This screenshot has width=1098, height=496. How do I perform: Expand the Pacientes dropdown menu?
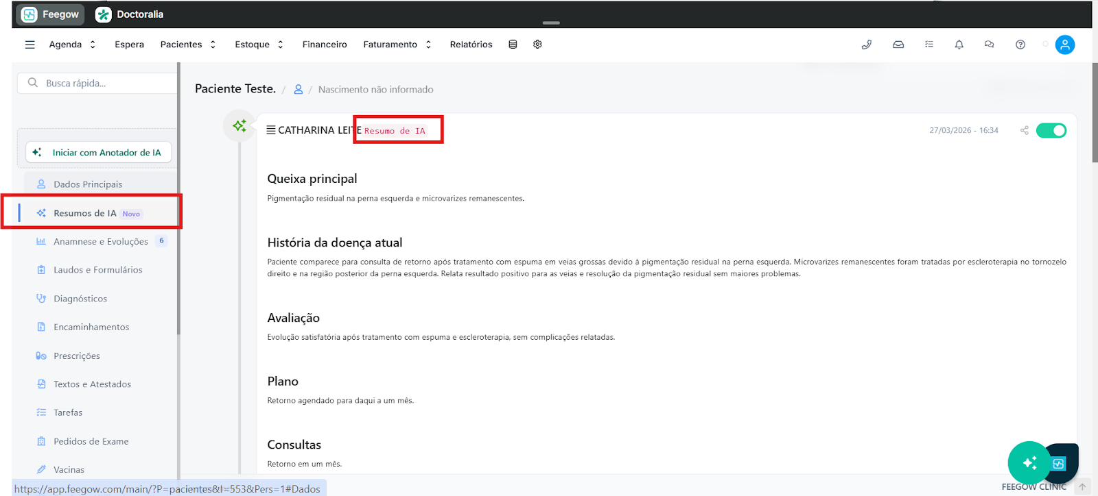coord(188,45)
